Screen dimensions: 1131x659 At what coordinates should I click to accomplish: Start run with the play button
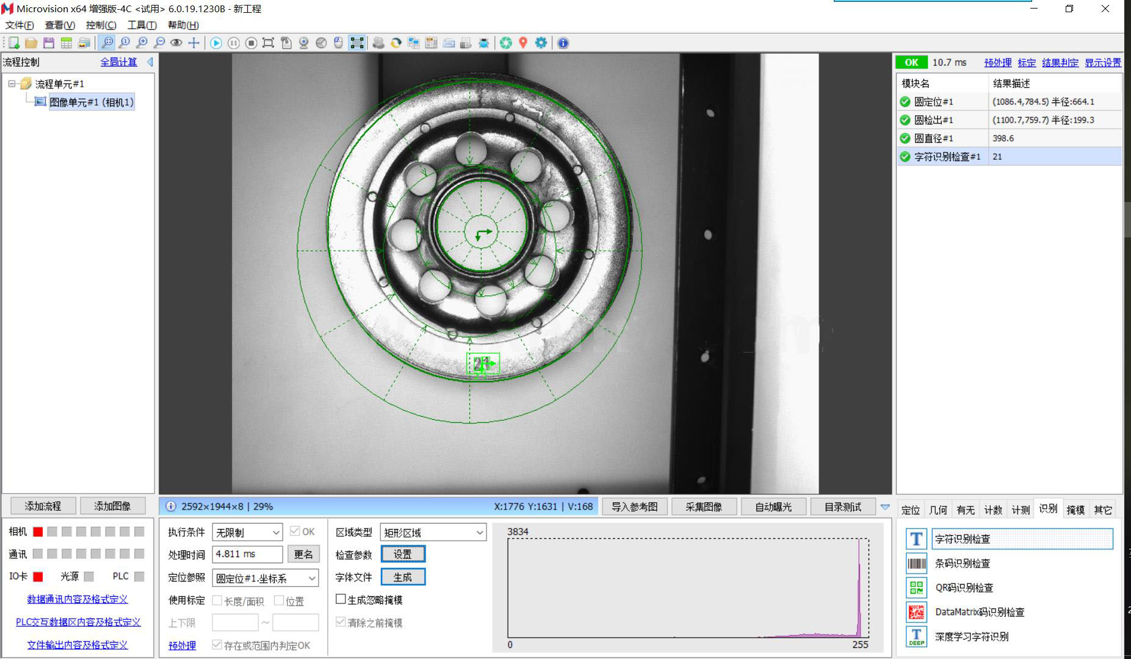coord(216,43)
